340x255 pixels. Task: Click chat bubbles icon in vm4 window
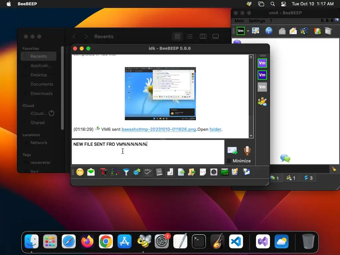coord(285,158)
